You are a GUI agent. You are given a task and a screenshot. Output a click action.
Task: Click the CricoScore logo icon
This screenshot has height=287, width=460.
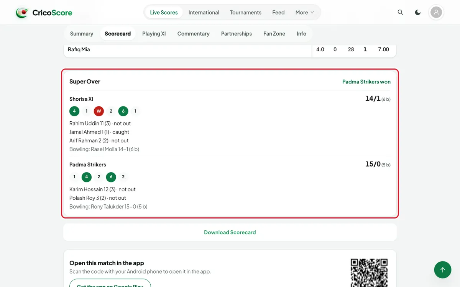(x=22, y=13)
